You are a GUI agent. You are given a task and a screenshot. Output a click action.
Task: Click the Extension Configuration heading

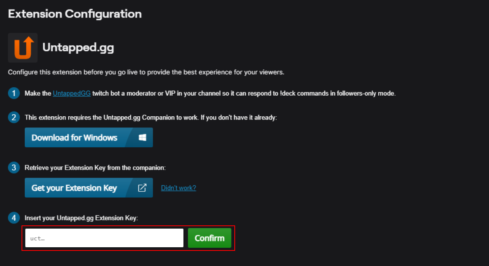(x=75, y=14)
